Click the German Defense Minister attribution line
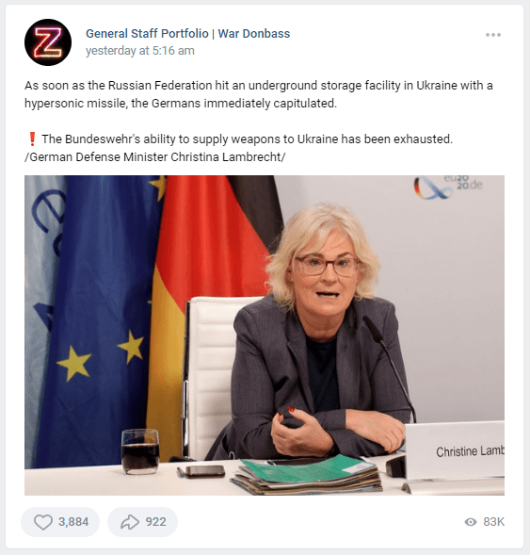530x555 pixels. pyautogui.click(x=155, y=156)
